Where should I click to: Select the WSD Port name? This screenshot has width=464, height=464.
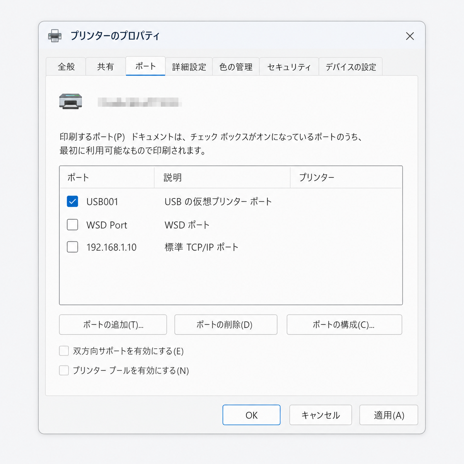107,225
